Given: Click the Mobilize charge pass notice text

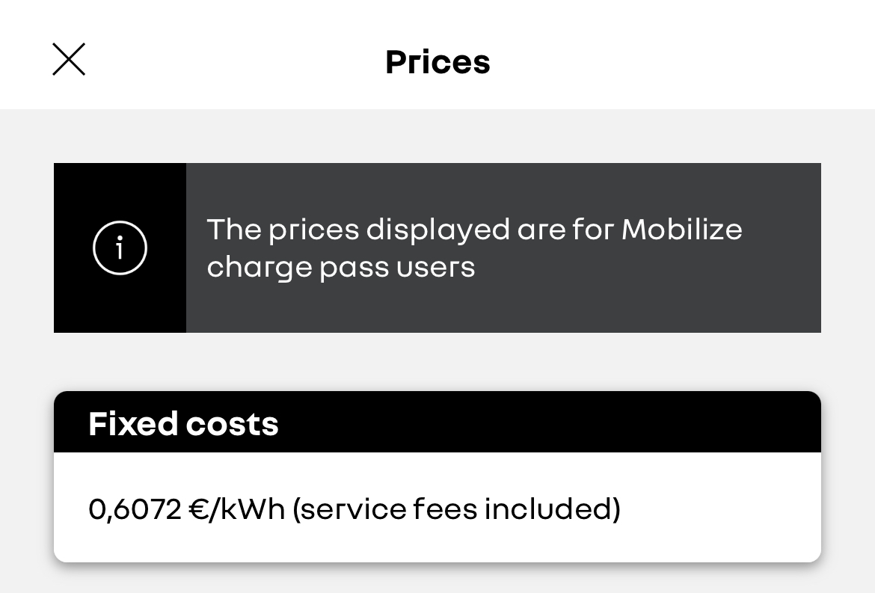Looking at the screenshot, I should [x=474, y=248].
